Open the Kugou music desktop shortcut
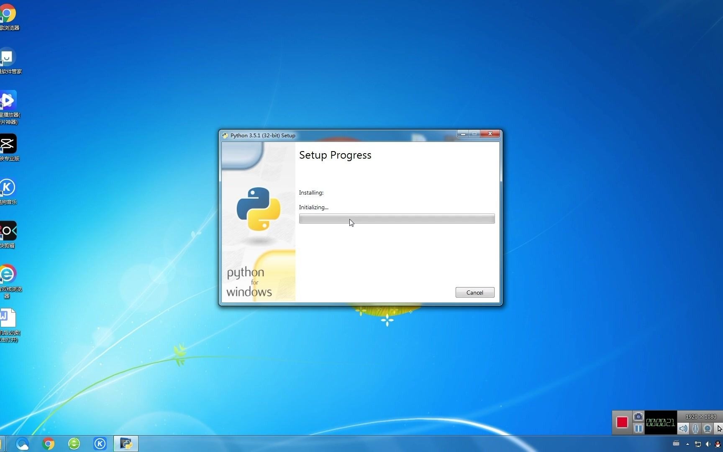This screenshot has height=452, width=723. 8,191
